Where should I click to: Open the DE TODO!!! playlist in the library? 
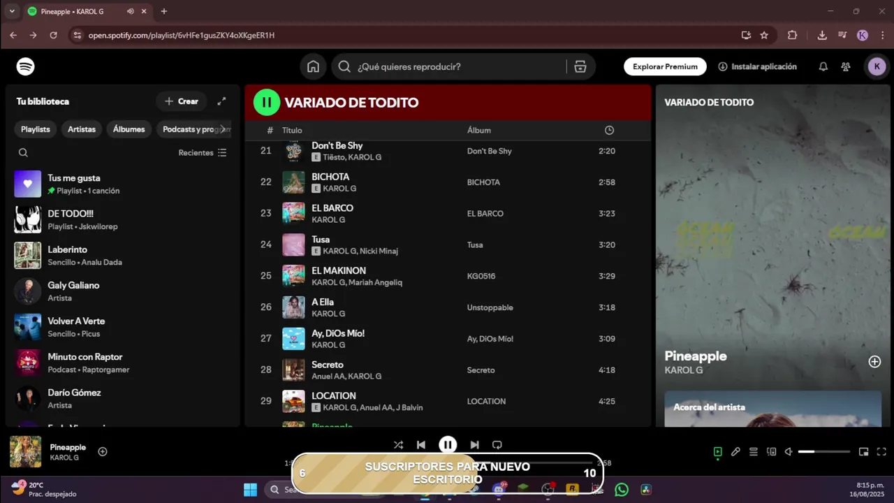tap(122, 219)
